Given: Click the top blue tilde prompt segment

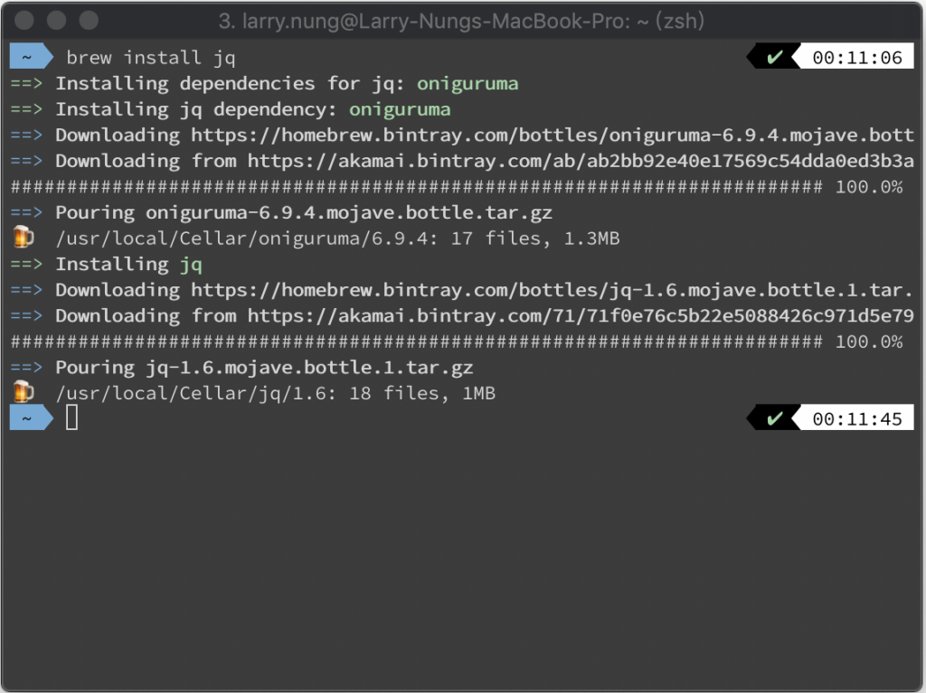Looking at the screenshot, I should coord(32,57).
